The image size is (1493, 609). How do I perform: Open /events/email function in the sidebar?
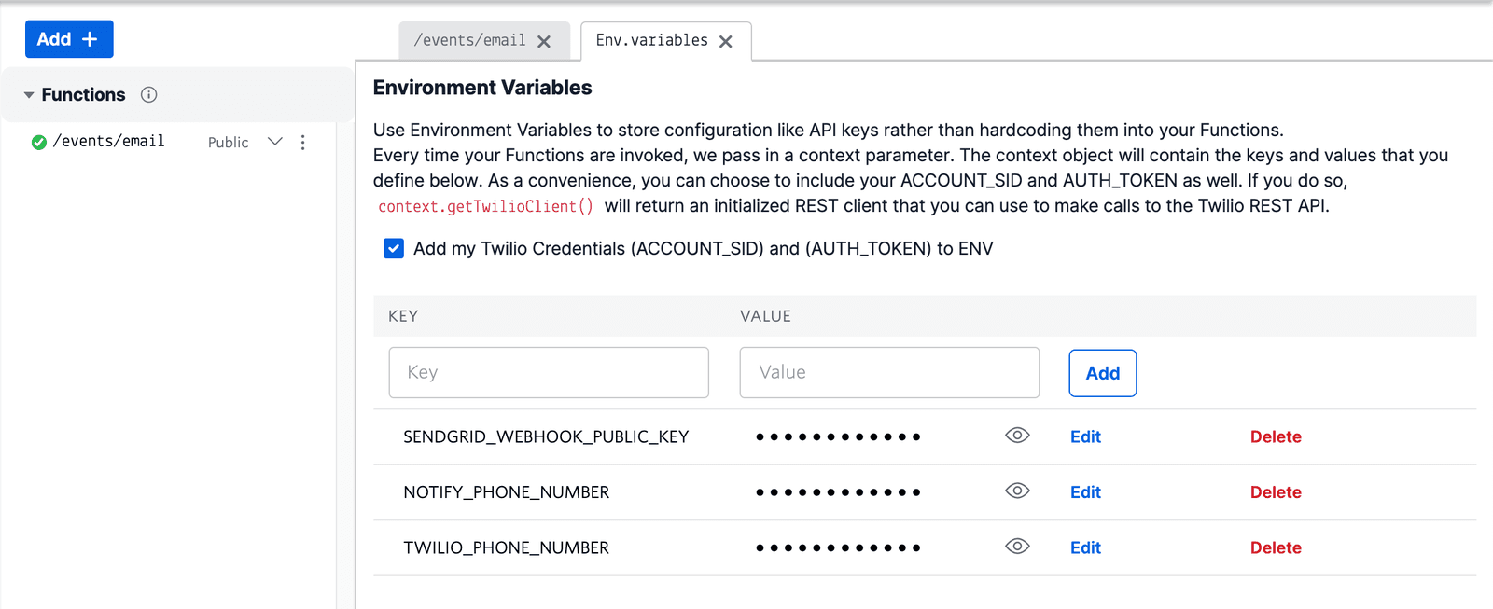109,142
